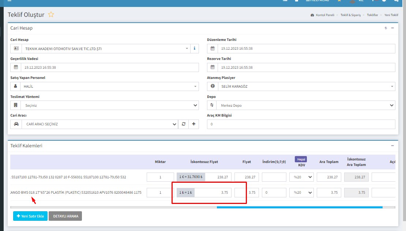Click the info icon beside Cari Hesap

[194, 49]
